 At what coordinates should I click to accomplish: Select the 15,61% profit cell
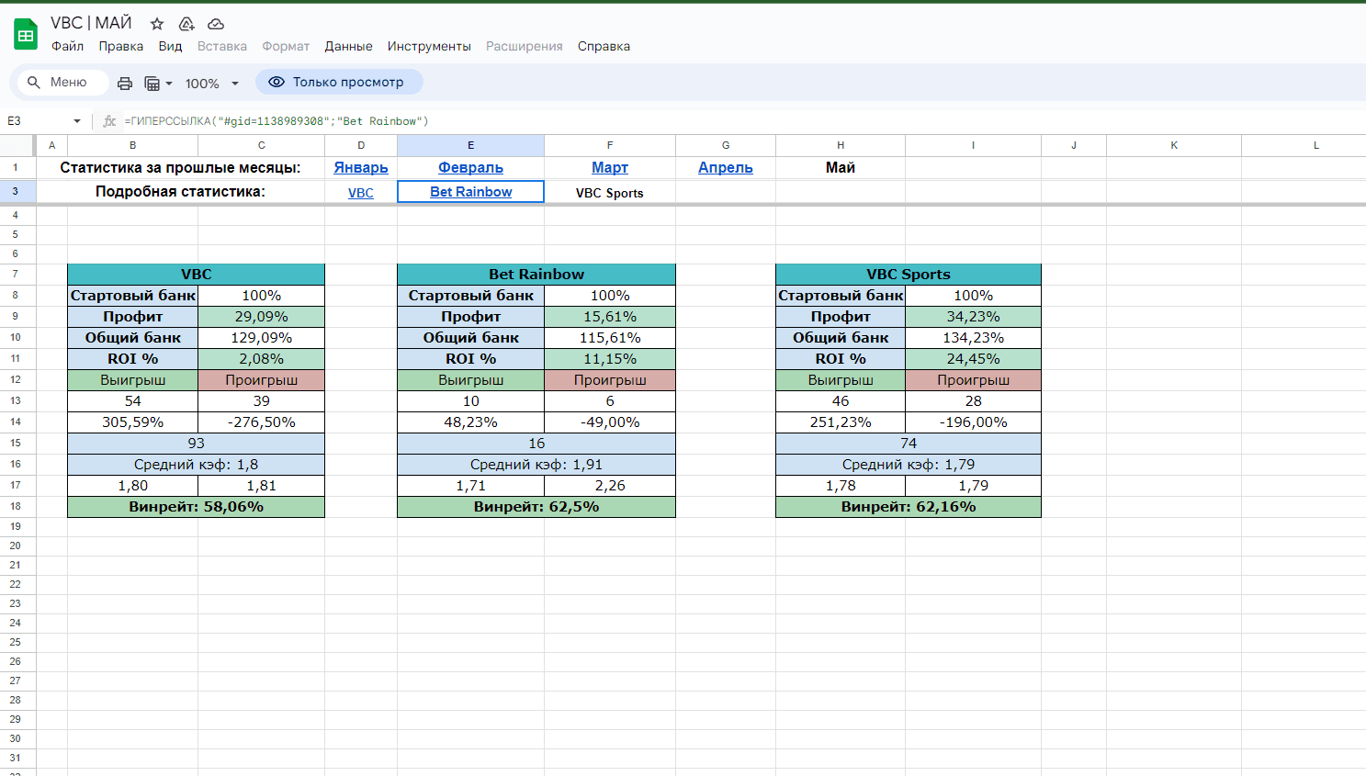tap(610, 317)
